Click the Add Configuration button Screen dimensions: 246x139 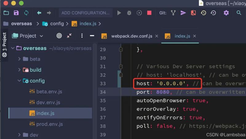click(x=85, y=13)
